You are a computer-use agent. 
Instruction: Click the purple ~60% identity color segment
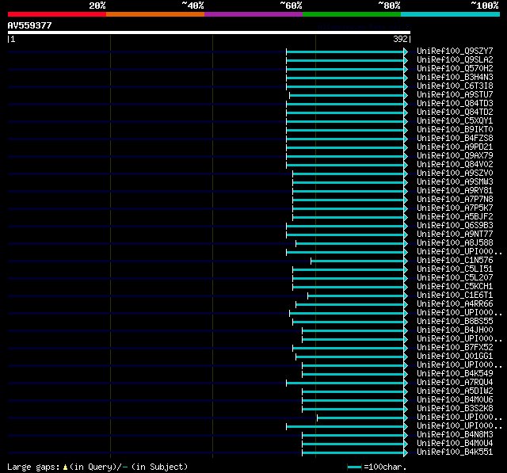pyautogui.click(x=253, y=14)
